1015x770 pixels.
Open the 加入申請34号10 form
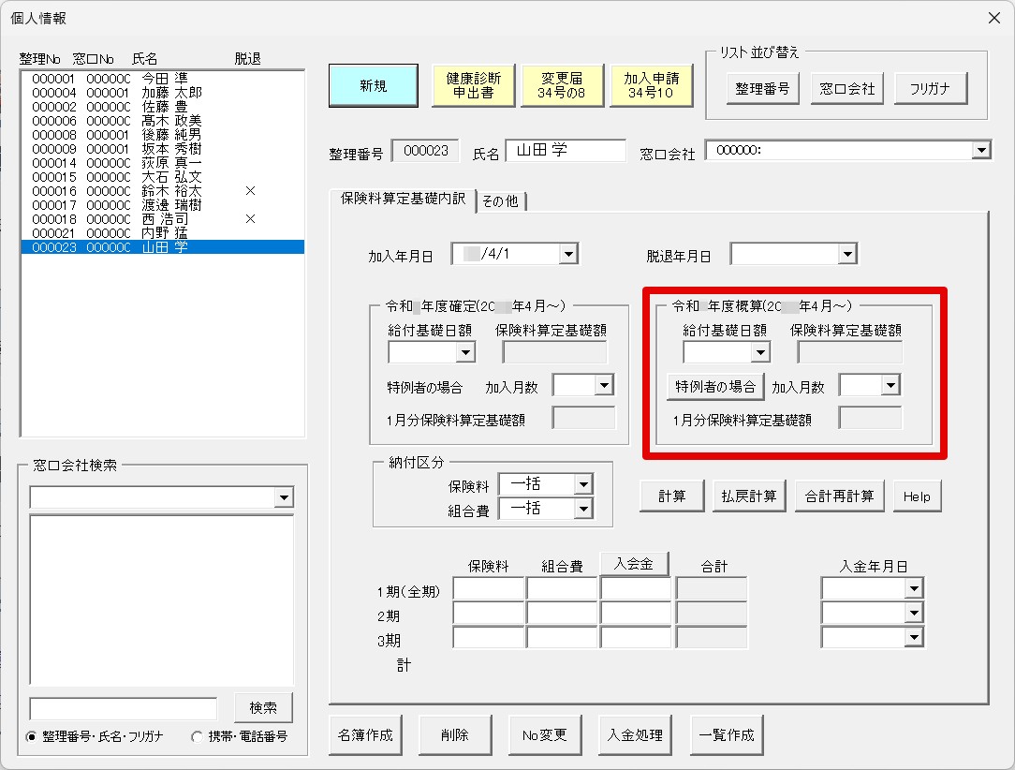652,84
